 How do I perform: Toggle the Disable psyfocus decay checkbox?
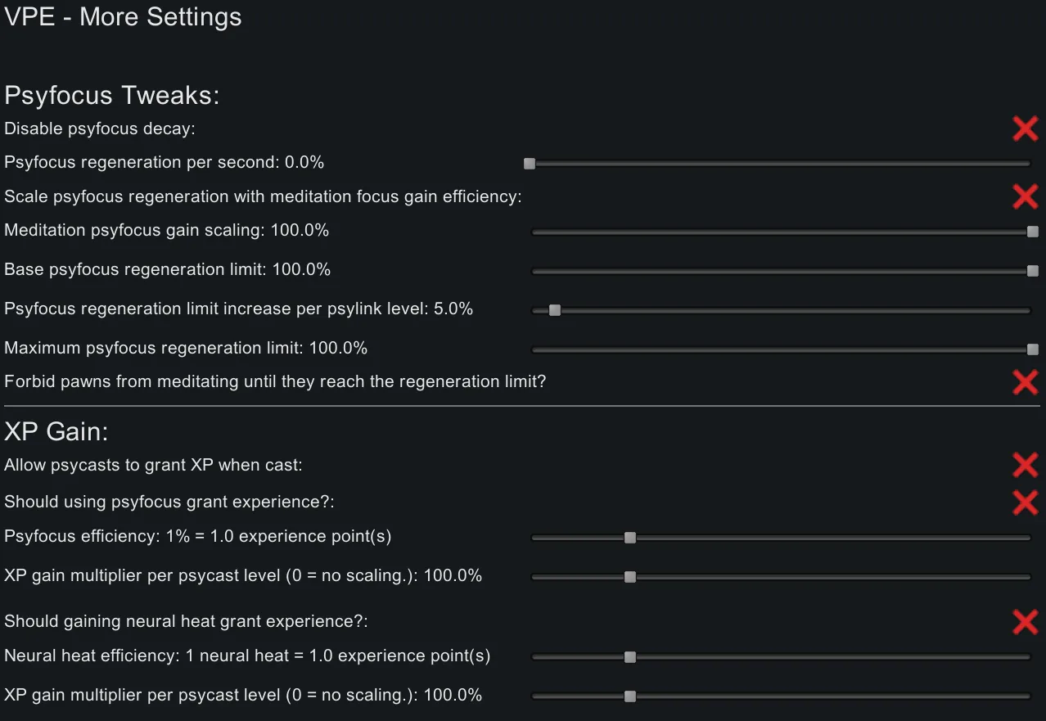pyautogui.click(x=1025, y=128)
